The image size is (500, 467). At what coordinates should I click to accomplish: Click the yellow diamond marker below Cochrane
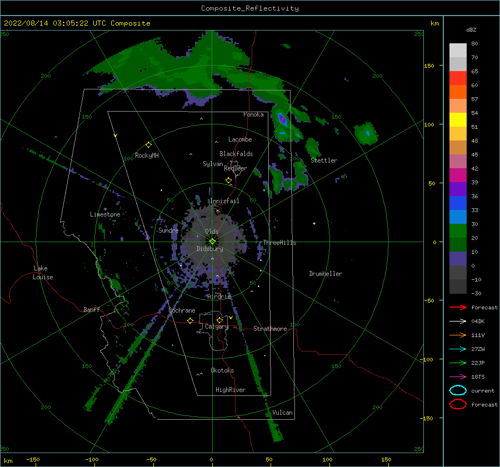coord(190,320)
